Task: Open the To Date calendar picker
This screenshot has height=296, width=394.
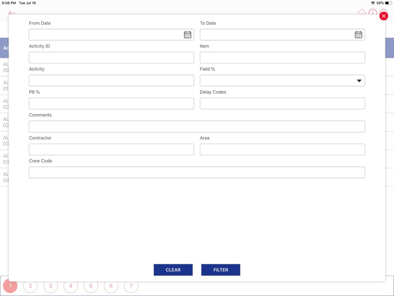Action: click(359, 35)
